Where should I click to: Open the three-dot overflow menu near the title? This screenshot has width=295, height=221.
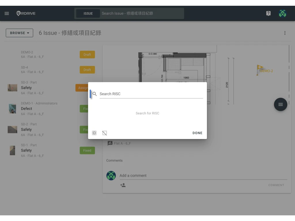285,33
